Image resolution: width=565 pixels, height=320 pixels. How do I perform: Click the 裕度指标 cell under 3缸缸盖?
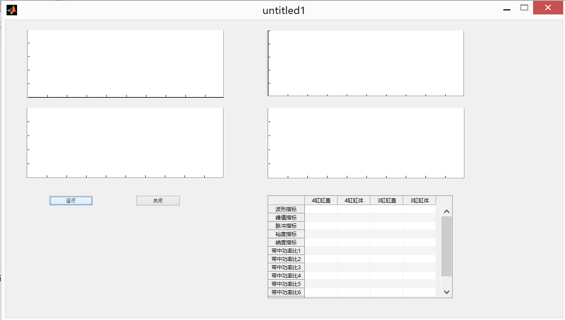pos(387,234)
